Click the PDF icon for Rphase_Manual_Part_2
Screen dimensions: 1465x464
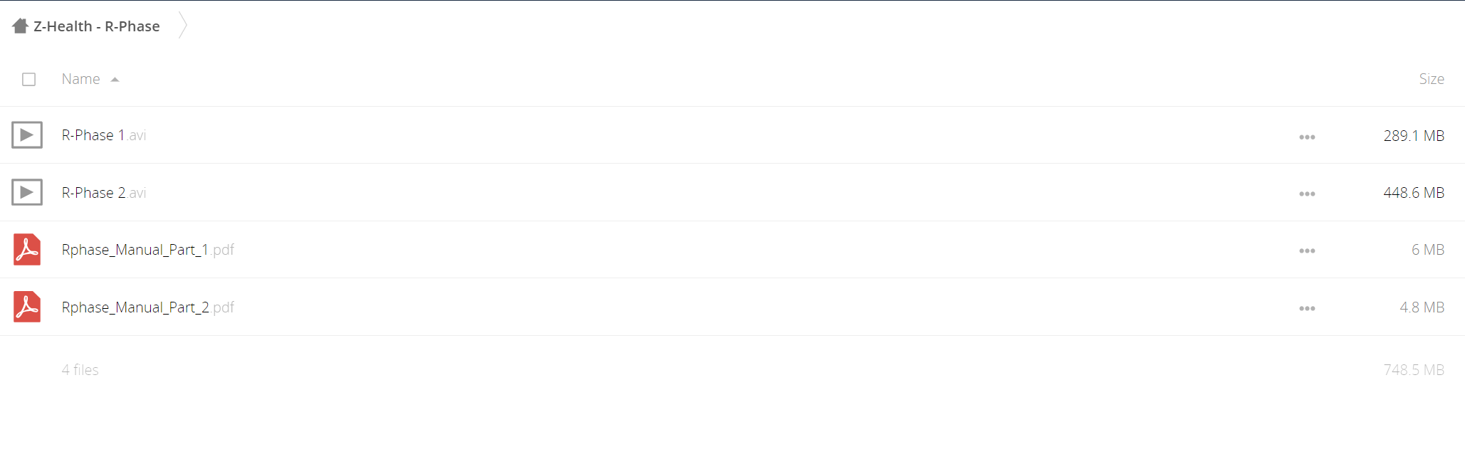click(27, 307)
